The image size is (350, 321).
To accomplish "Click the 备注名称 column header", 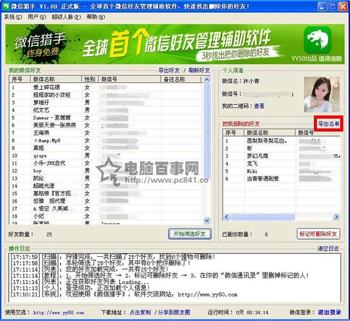I will pos(181,79).
